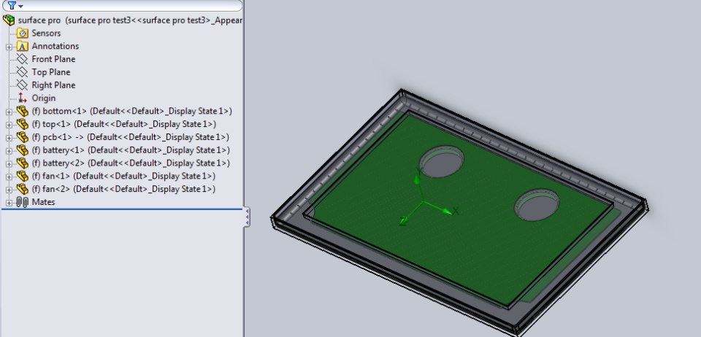This screenshot has height=337, width=701.
Task: Click the Mates paperclip icon
Action: pos(23,202)
